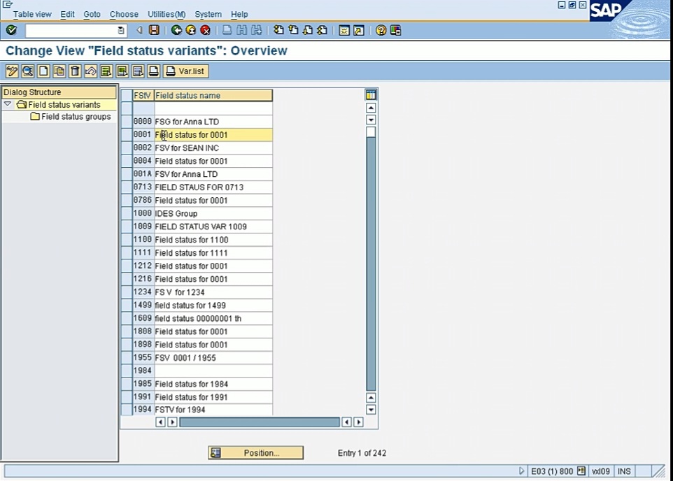Click the Undo Change icon

coord(90,71)
